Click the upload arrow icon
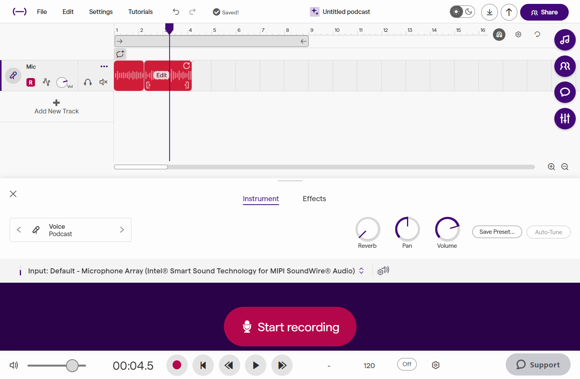 [509, 12]
